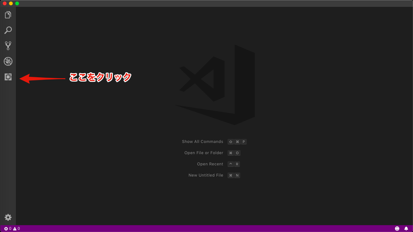Open the Source Control view

(8, 46)
